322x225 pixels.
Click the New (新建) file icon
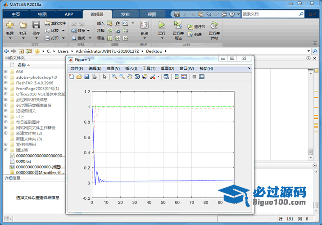point(10,25)
